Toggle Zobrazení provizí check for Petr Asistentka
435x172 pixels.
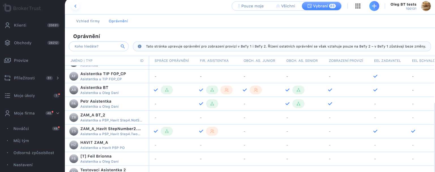(x=330, y=104)
